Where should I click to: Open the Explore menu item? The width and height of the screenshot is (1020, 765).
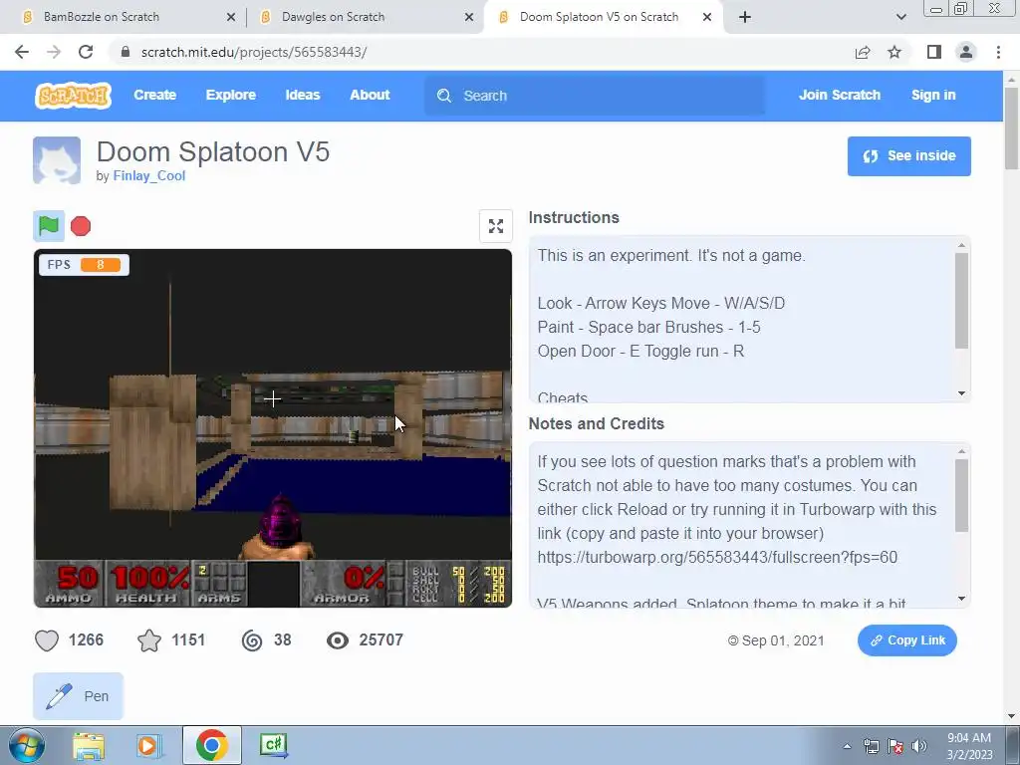tap(231, 95)
